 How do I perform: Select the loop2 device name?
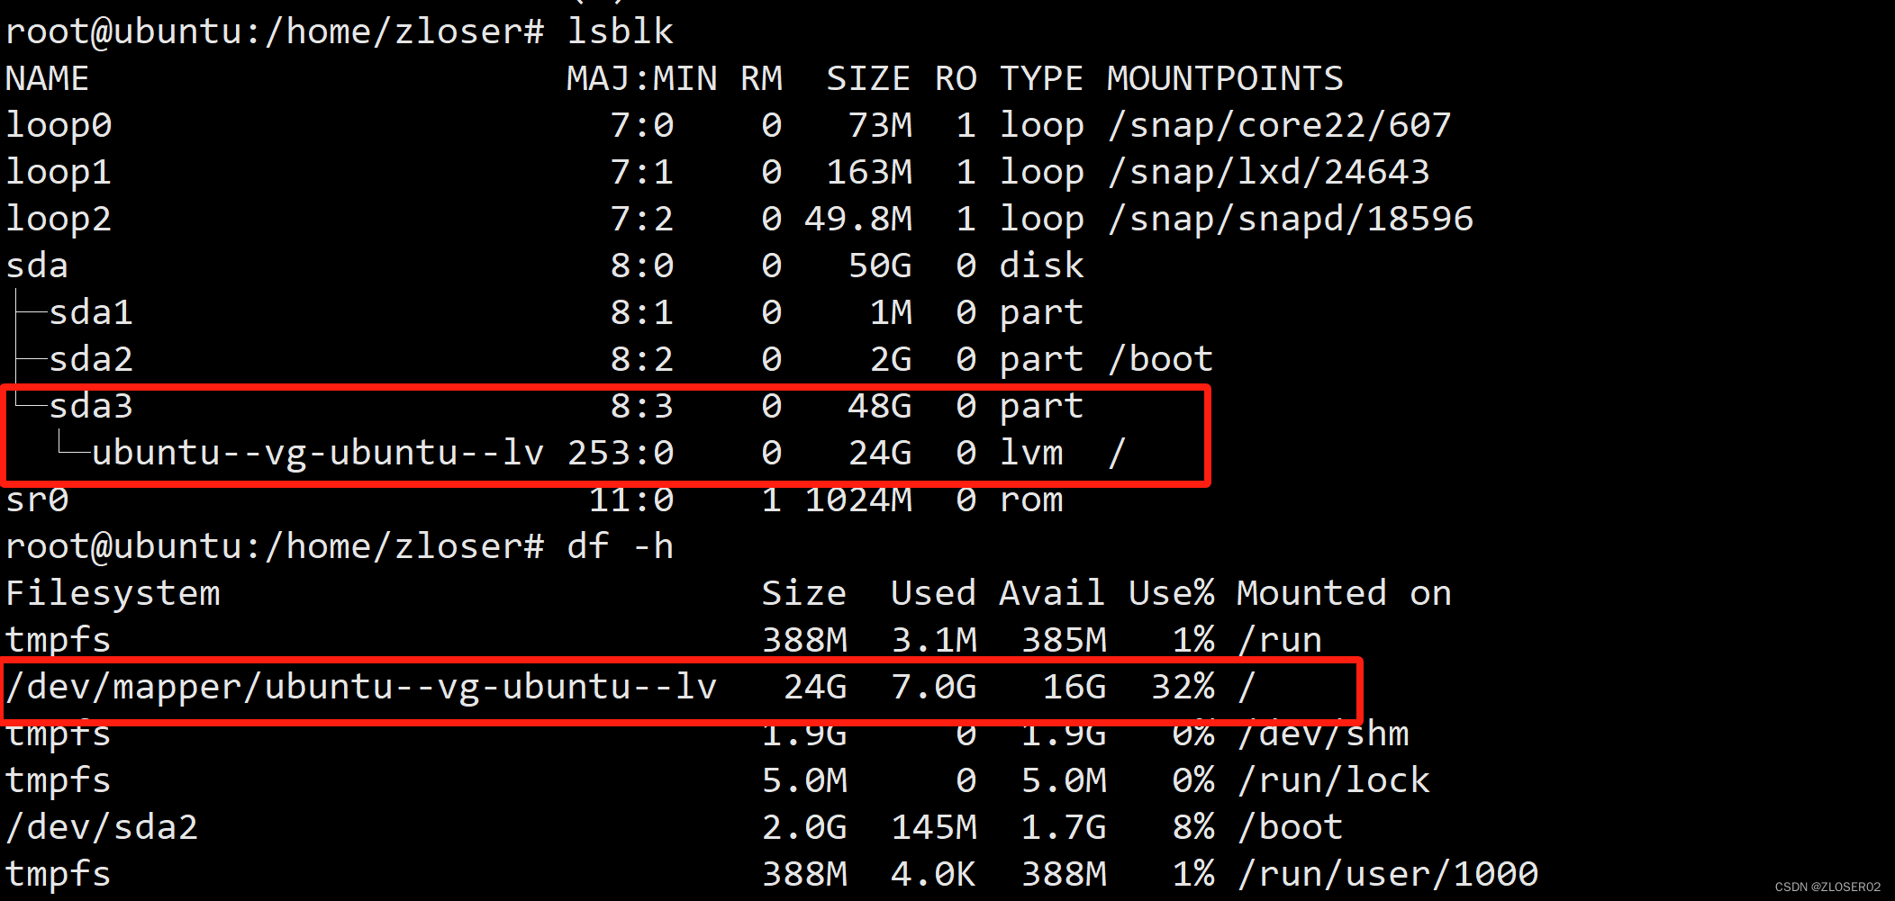(x=59, y=219)
